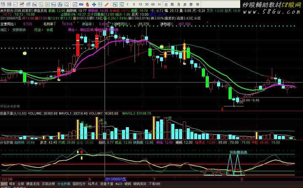303x188 pixels.
Task: Click the 净利润 367.300 value
Action: tap(184, 24)
